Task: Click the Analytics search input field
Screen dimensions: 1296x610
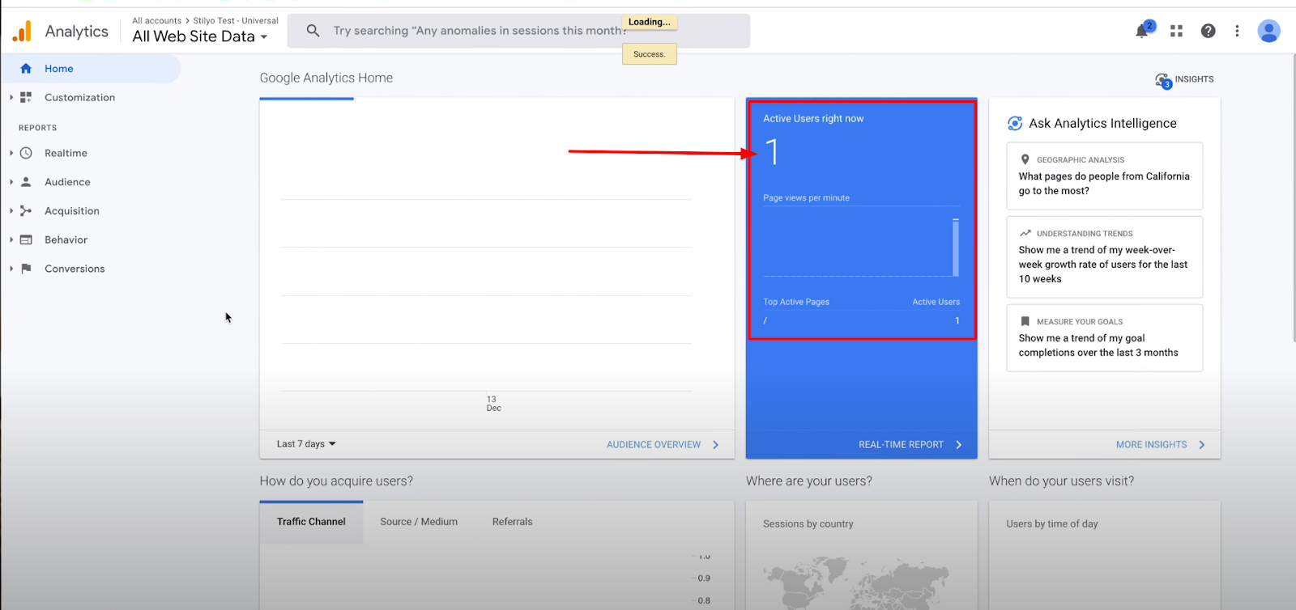Action: click(518, 31)
